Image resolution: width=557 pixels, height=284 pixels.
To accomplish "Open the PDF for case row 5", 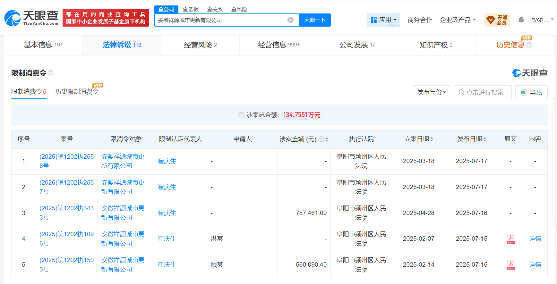I will (510, 265).
